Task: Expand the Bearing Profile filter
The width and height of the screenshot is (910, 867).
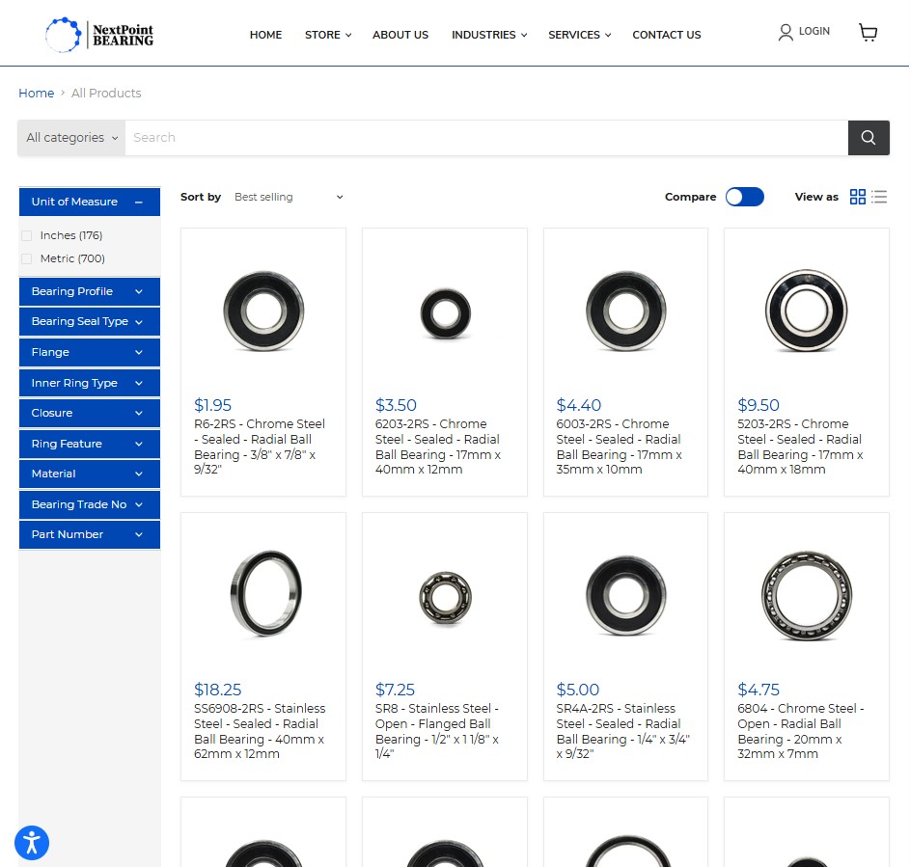Action: click(x=90, y=291)
